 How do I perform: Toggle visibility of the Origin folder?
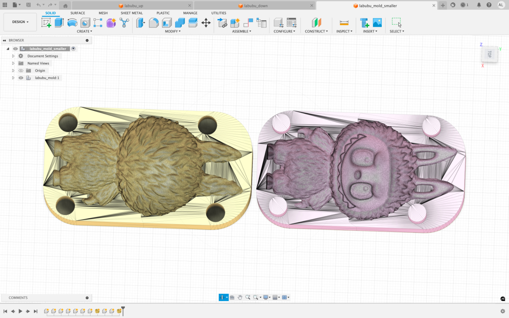[x=21, y=70]
